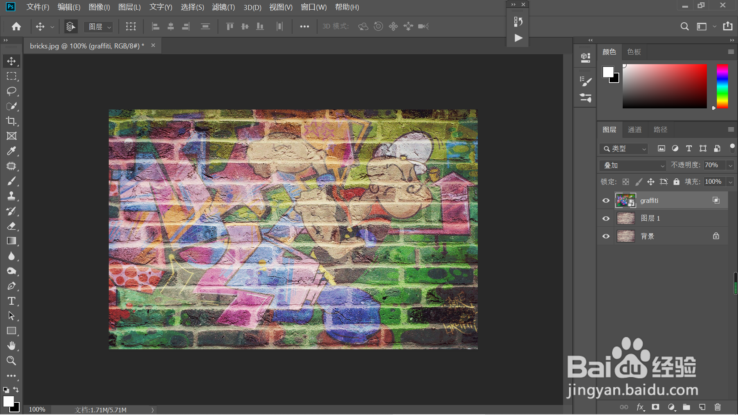Select the Move tool
This screenshot has height=415, width=738.
(12, 61)
